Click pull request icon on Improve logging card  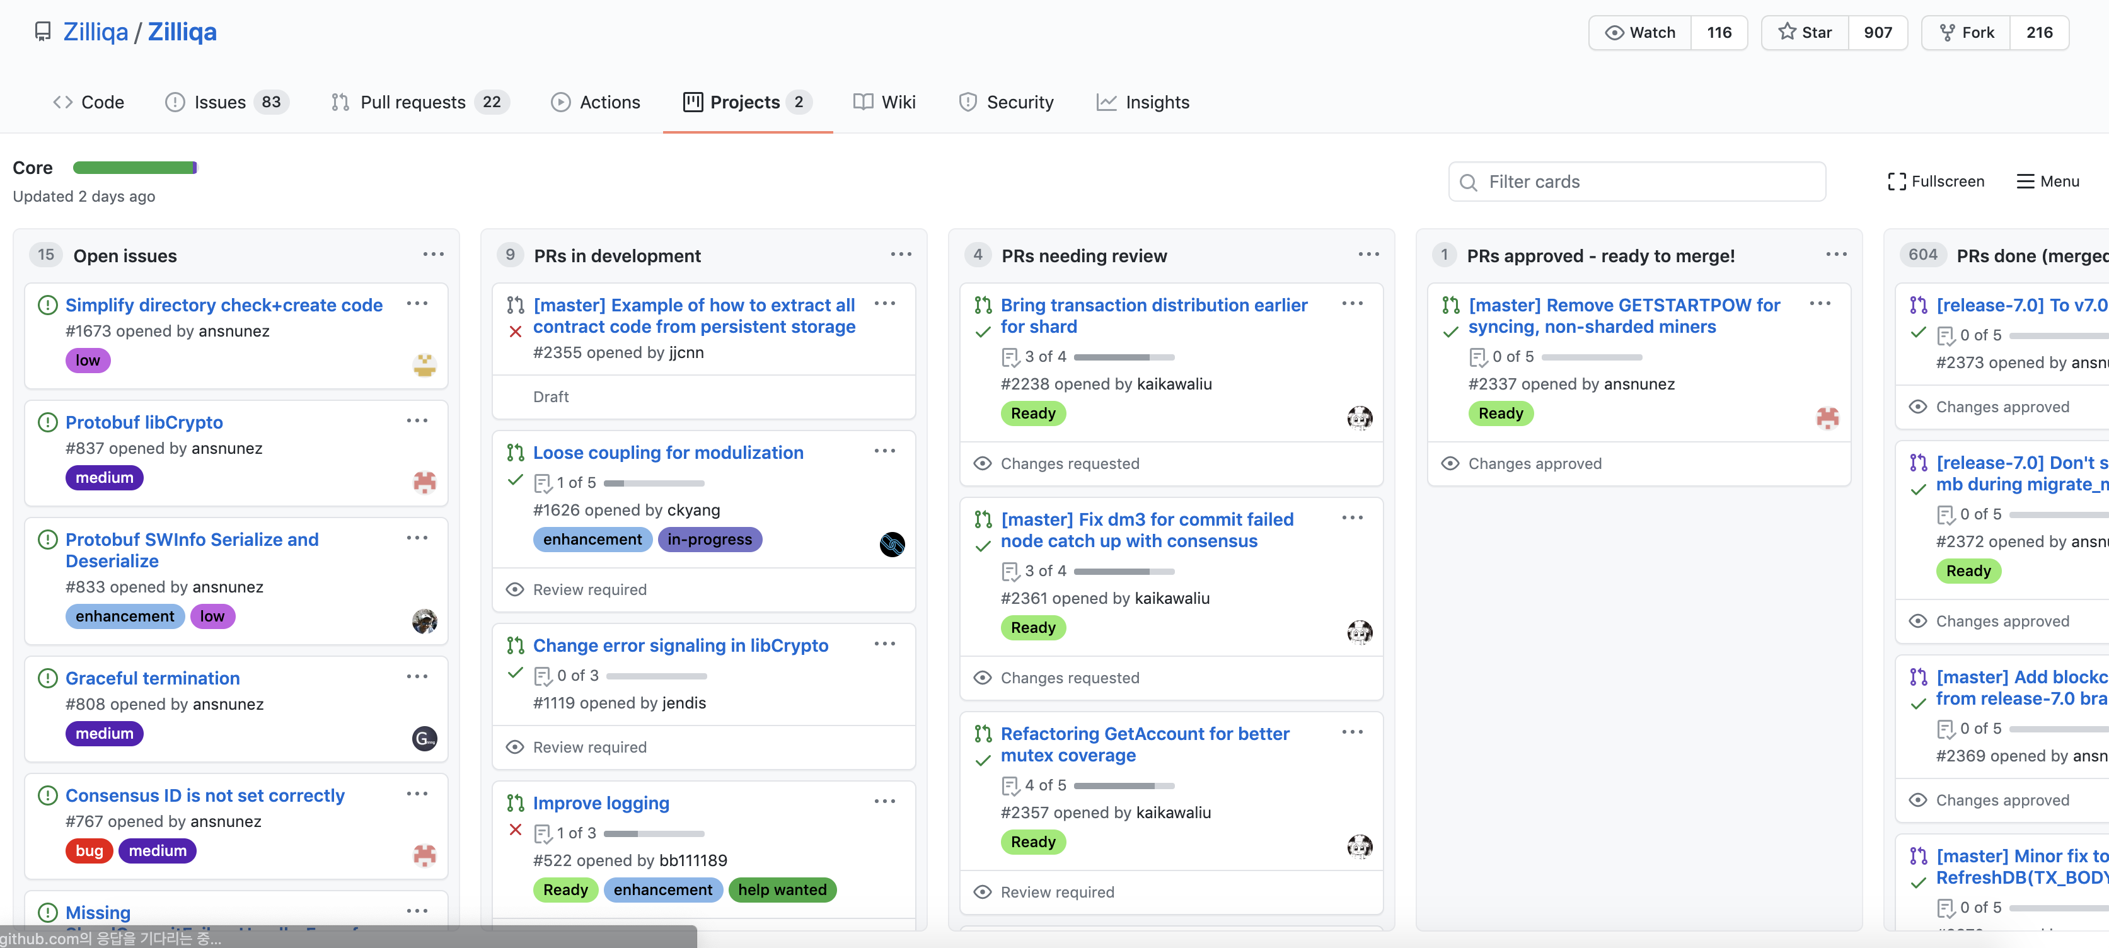(515, 803)
